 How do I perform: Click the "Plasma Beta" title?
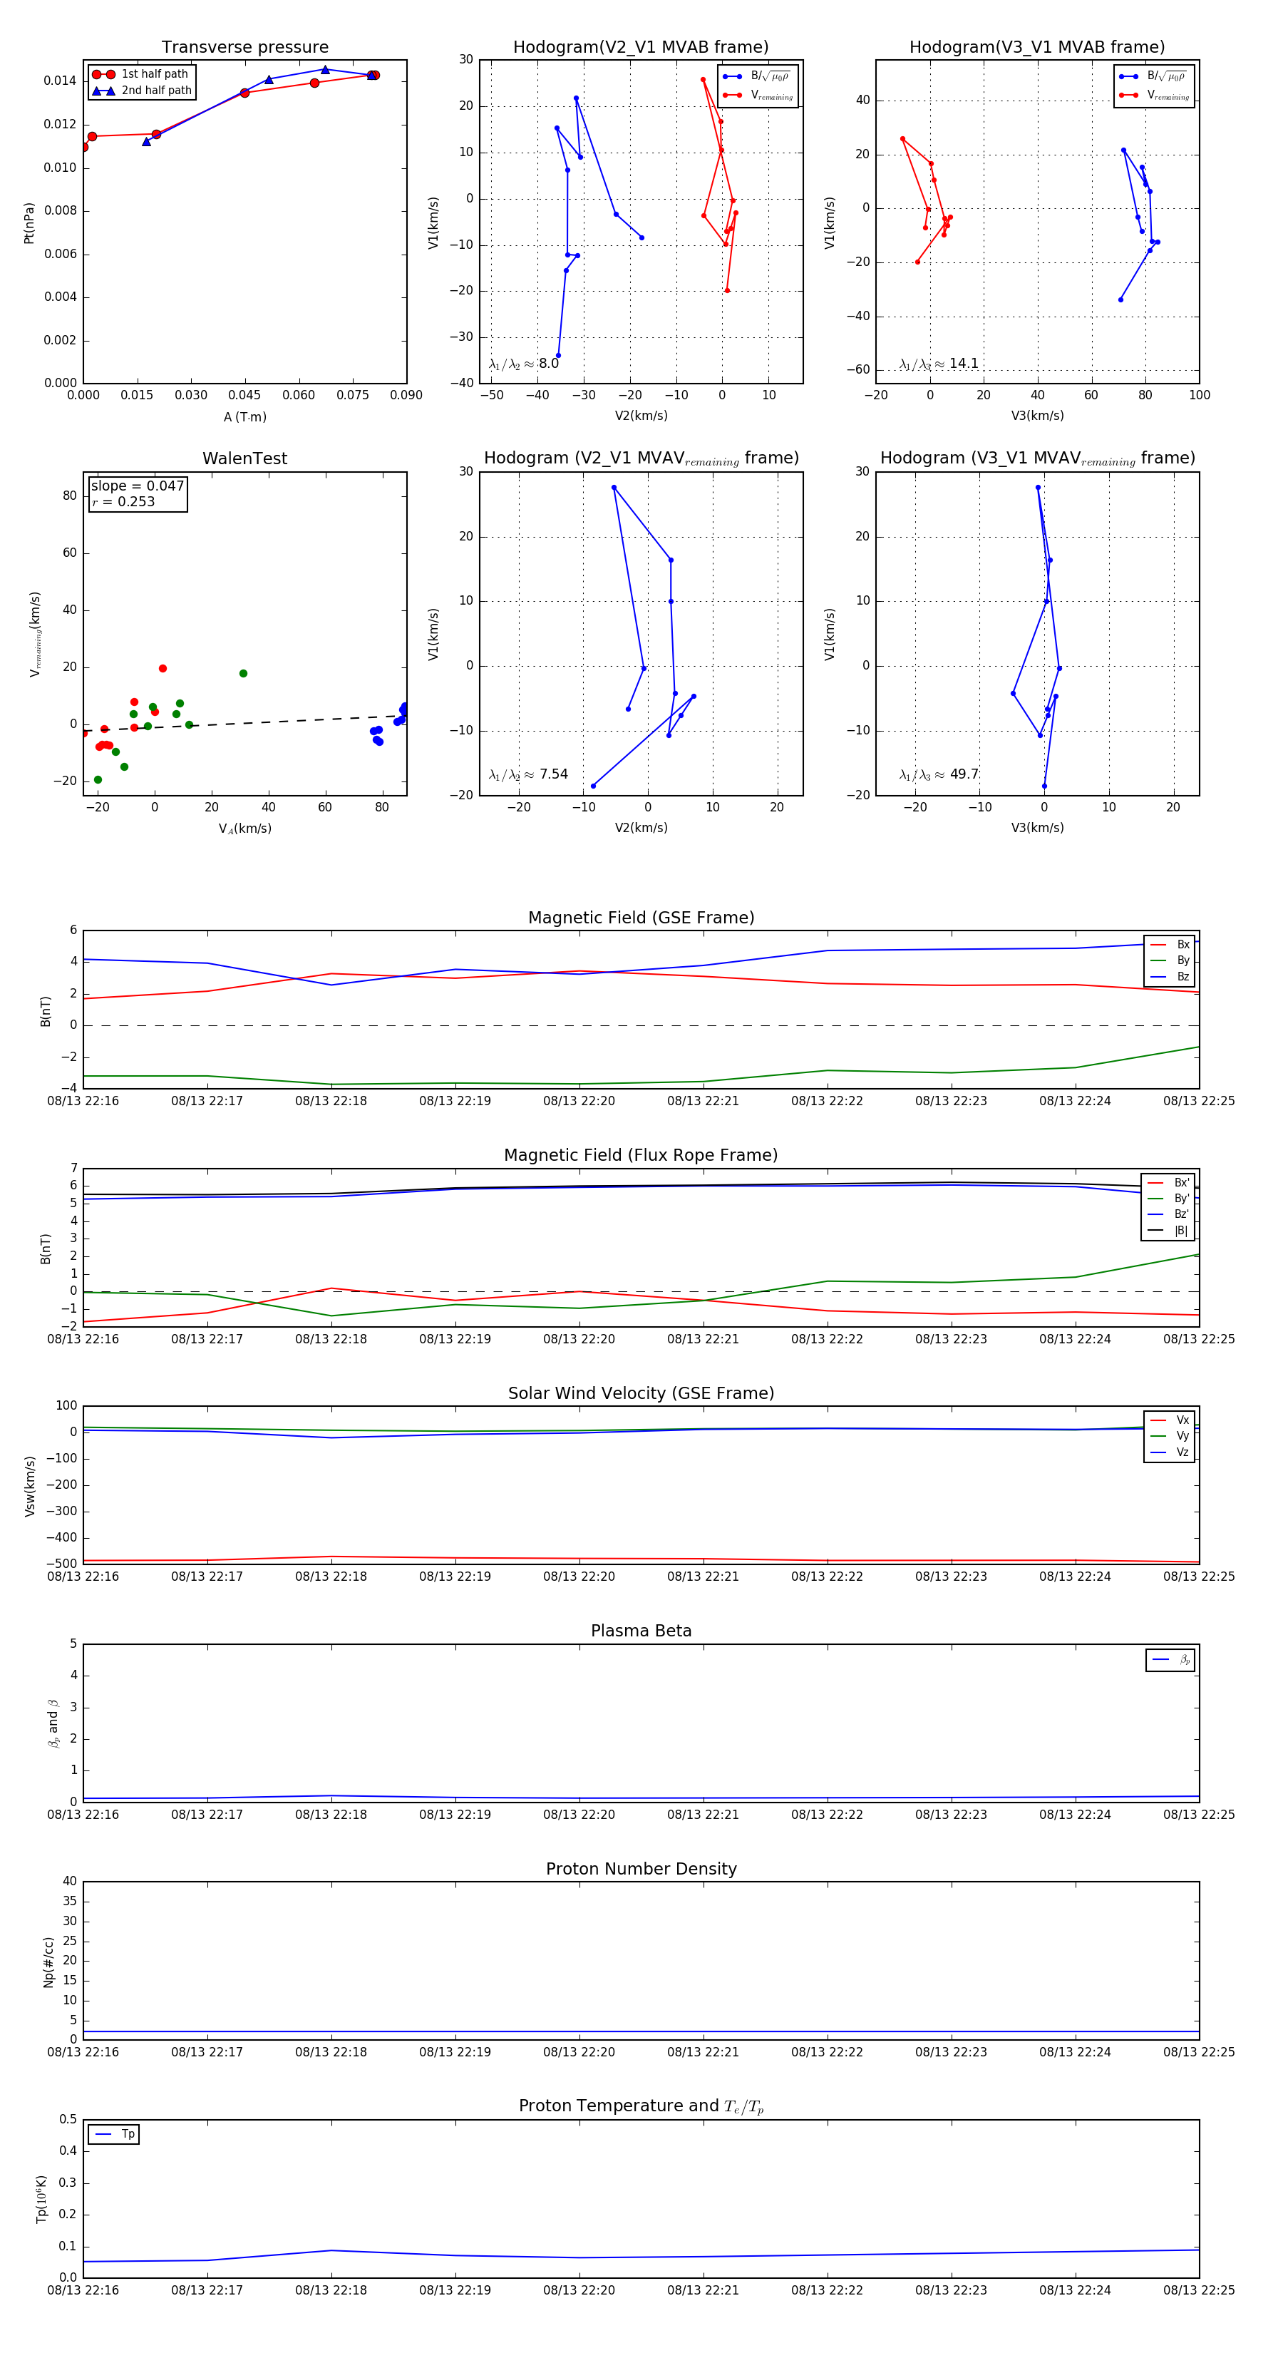641,1631
